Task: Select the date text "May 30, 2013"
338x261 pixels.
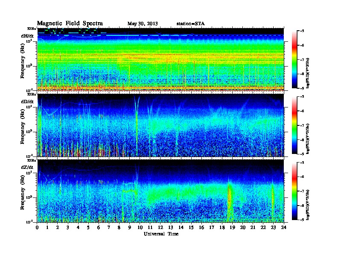Action: (143, 24)
